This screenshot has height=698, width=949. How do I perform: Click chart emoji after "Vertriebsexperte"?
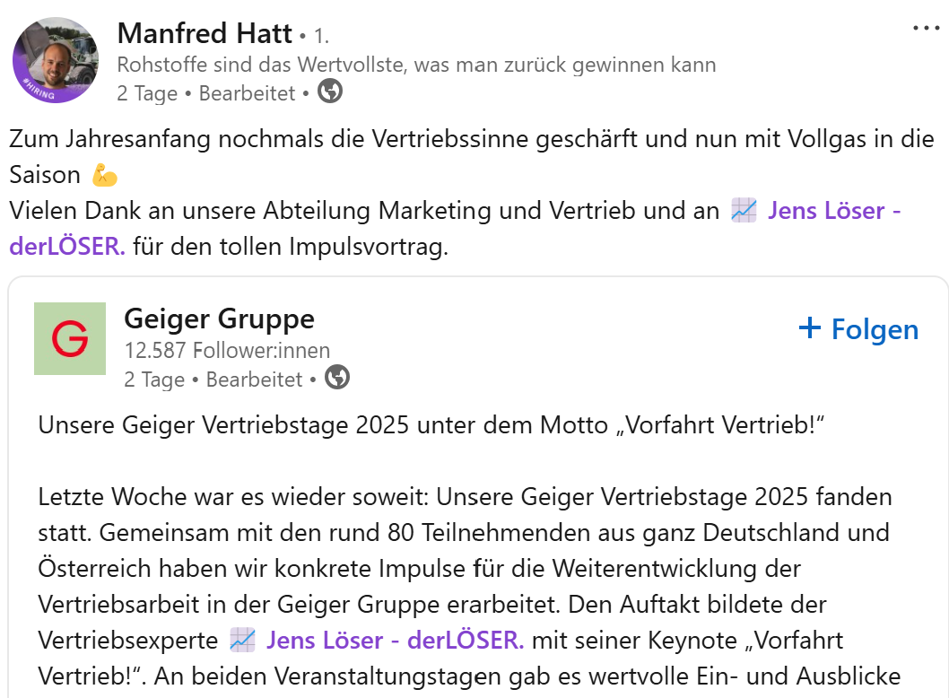(x=242, y=641)
